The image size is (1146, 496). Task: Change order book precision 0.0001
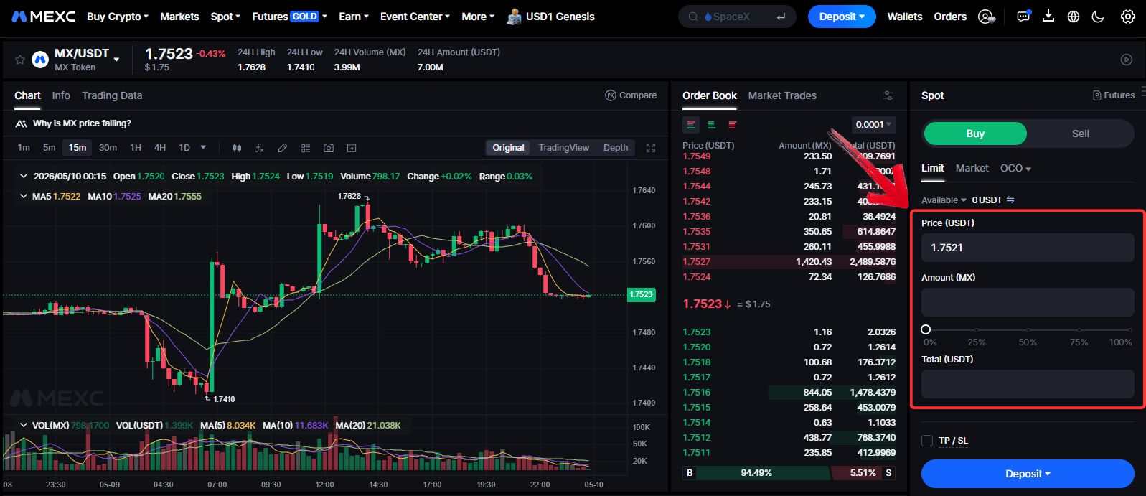coord(873,125)
